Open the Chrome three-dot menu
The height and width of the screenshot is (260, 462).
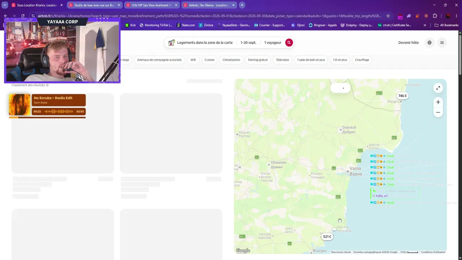coord(457,16)
